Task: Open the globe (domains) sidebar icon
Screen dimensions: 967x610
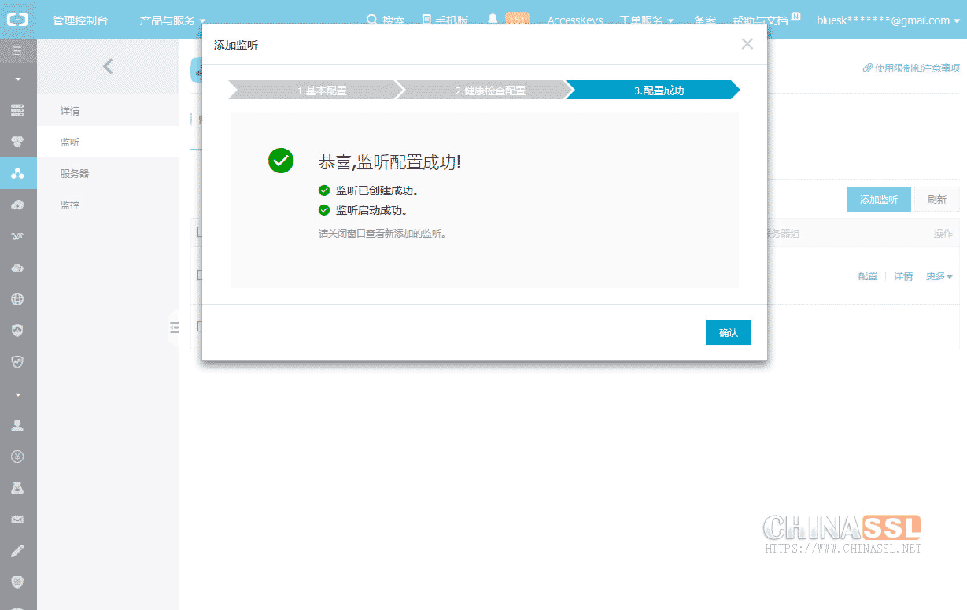Action: pos(17,299)
